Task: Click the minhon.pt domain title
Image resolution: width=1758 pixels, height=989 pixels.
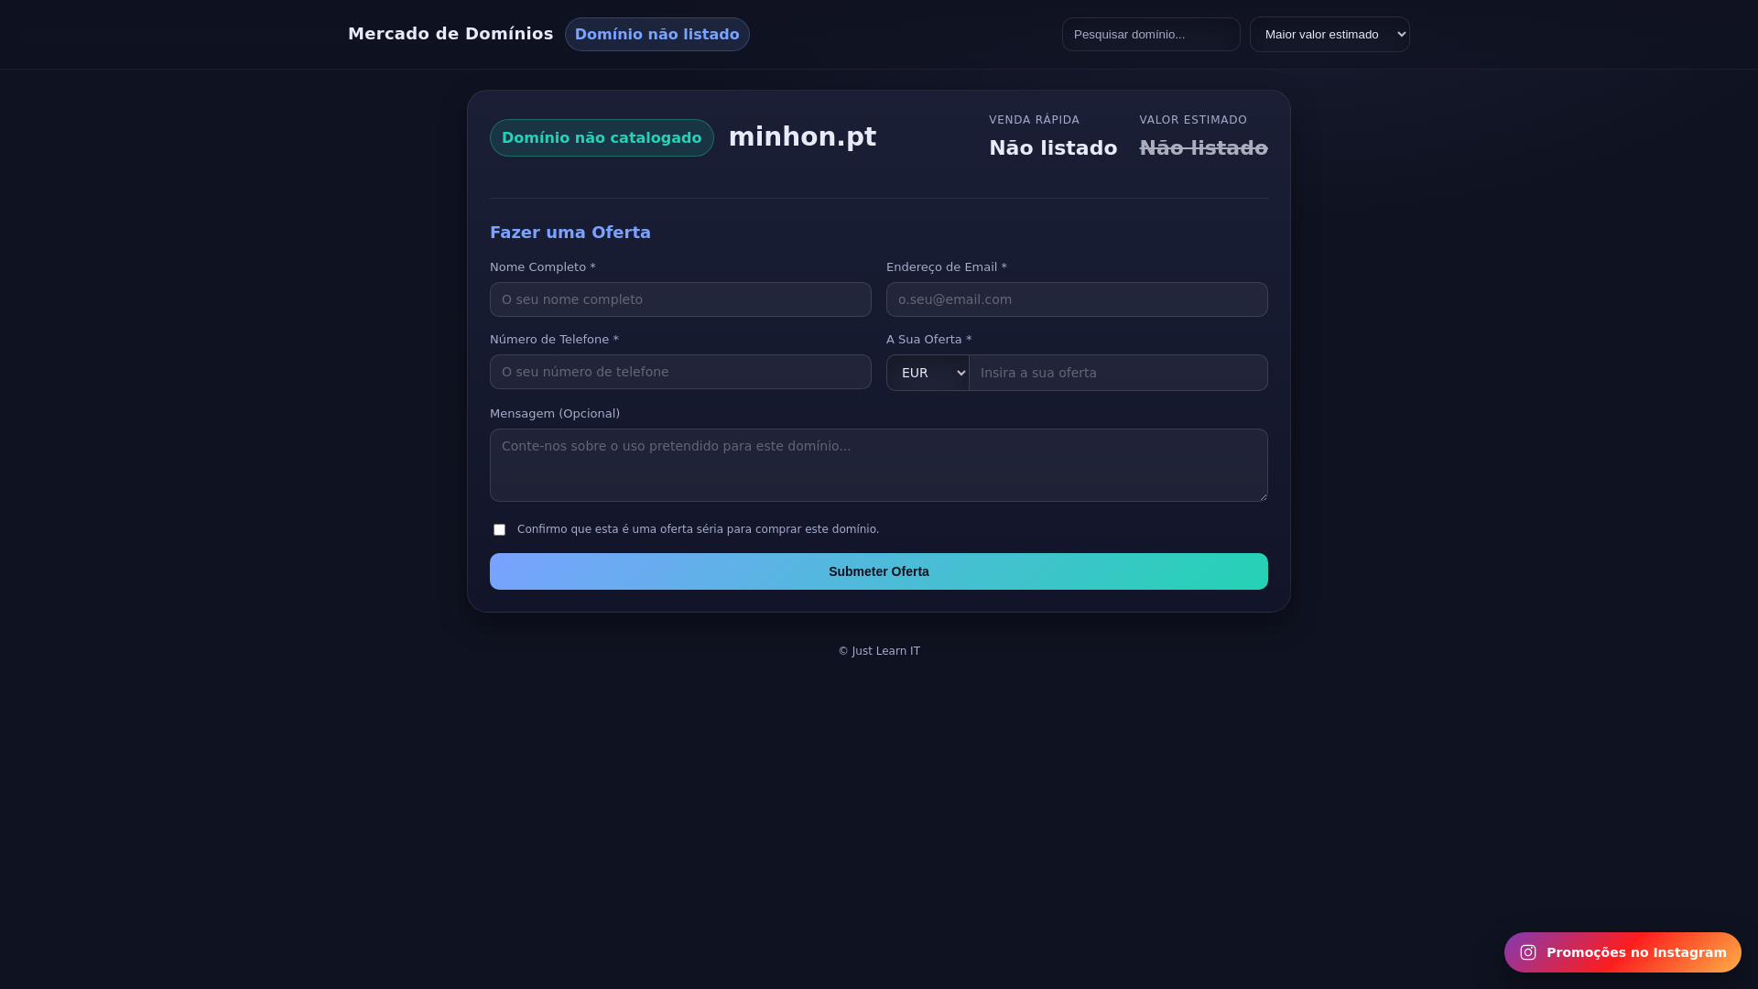Action: point(802,137)
